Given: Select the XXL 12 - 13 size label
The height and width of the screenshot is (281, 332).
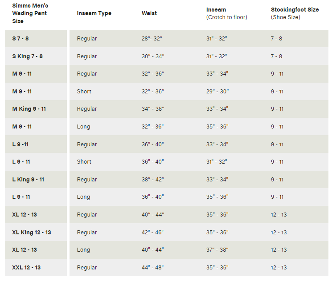Looking at the screenshot, I should tap(26, 268).
